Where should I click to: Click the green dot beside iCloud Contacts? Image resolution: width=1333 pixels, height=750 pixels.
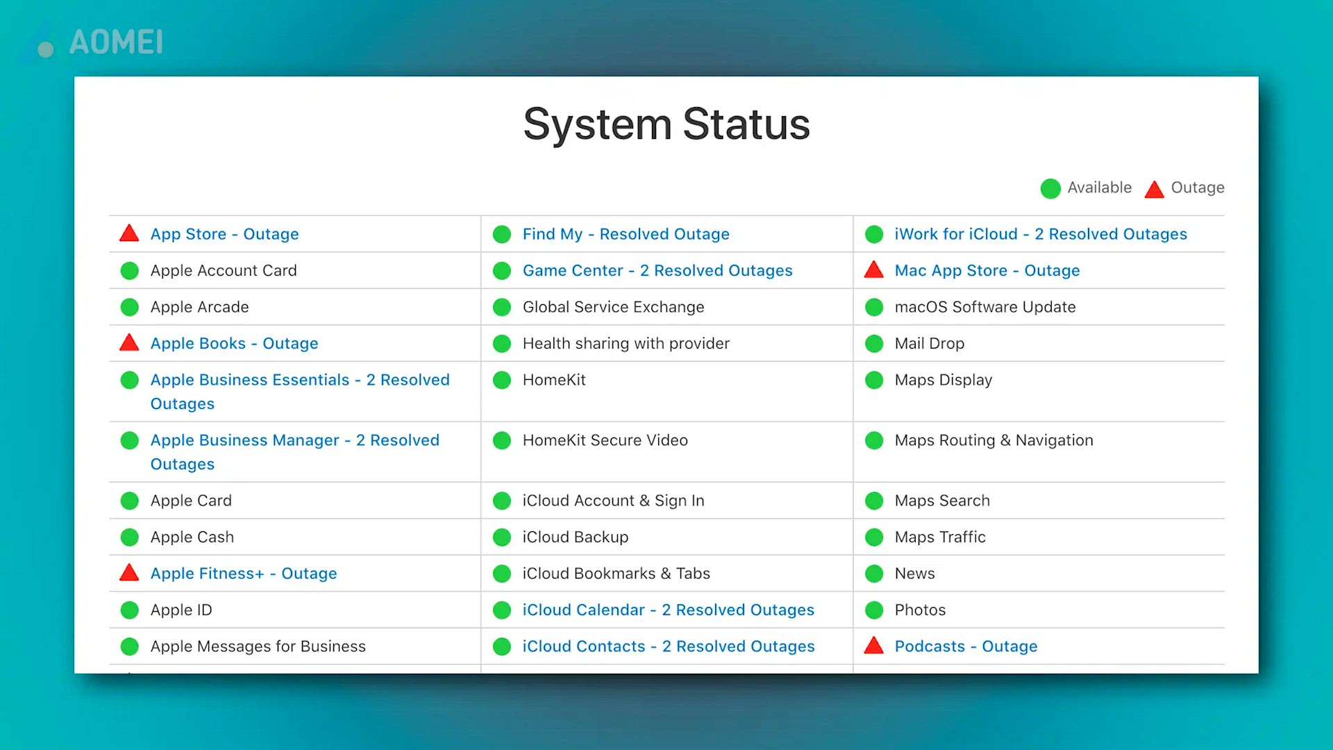502,647
